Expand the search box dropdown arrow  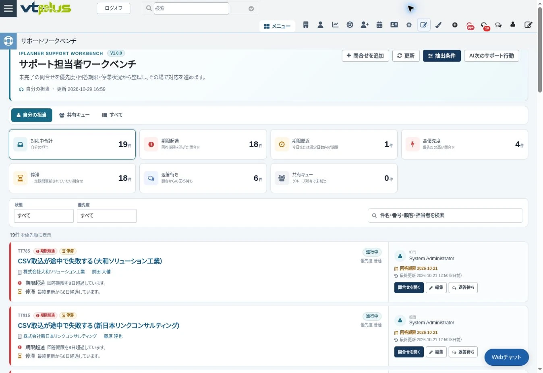point(251,8)
